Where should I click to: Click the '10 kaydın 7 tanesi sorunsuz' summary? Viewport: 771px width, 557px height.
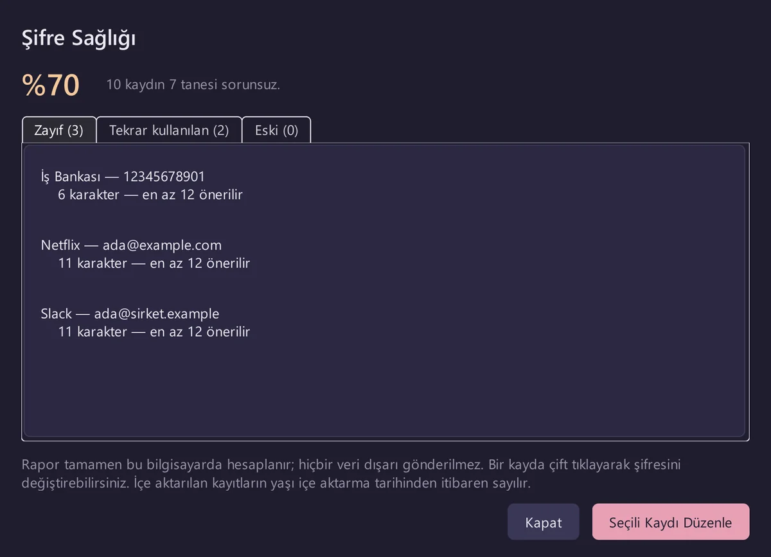click(x=193, y=85)
